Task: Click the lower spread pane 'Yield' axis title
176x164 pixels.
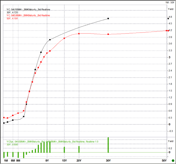Action: coord(171,141)
